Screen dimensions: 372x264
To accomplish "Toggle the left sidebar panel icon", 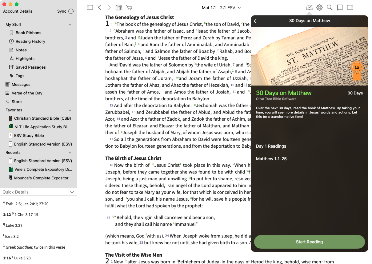I will 90,7.
